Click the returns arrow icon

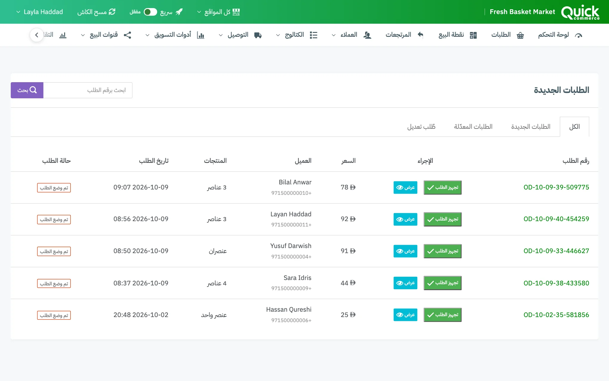(420, 35)
